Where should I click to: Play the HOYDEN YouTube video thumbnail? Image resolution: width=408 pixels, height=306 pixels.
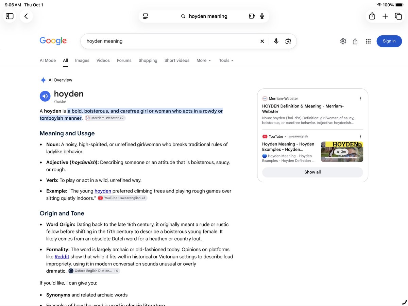(342, 152)
